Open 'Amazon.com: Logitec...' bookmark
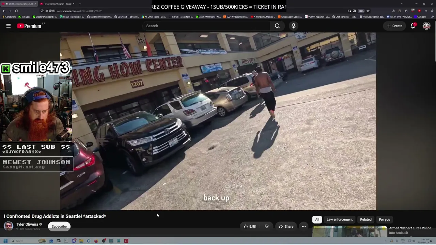This screenshot has width=436, height=245. pos(290,17)
